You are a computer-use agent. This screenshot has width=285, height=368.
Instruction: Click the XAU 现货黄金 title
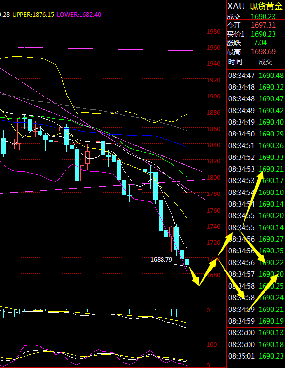pos(255,6)
